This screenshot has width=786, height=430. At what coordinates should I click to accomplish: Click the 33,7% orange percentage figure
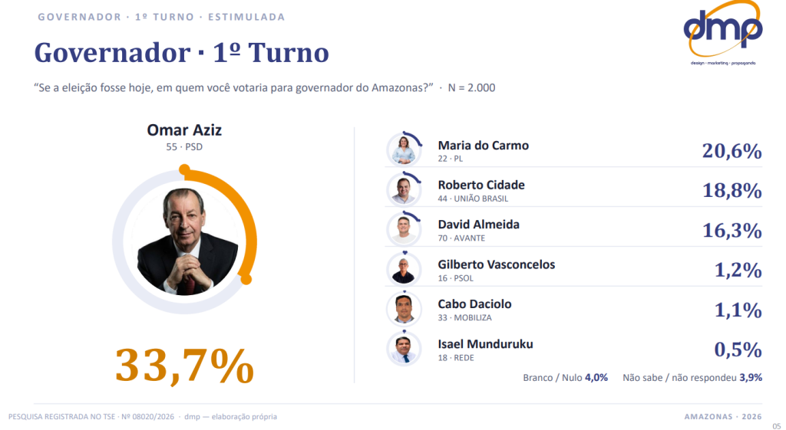click(x=184, y=366)
